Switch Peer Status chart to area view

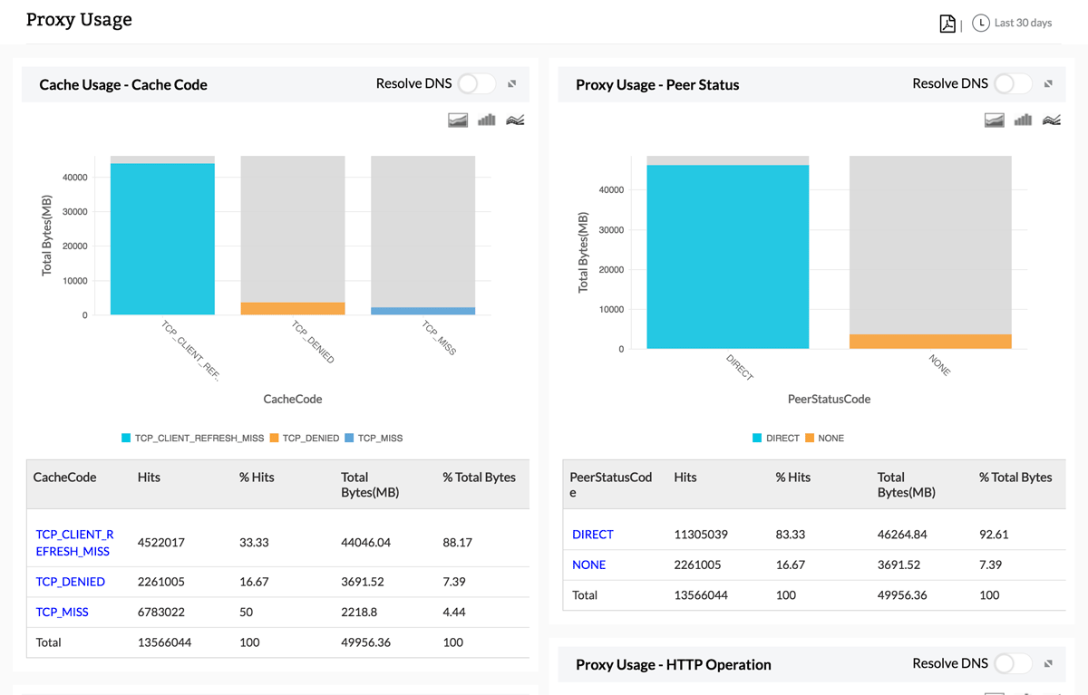[x=995, y=120]
